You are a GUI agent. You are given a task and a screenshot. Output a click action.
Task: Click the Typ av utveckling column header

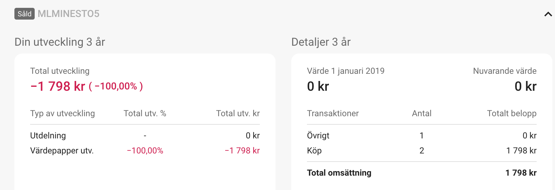[x=63, y=113]
